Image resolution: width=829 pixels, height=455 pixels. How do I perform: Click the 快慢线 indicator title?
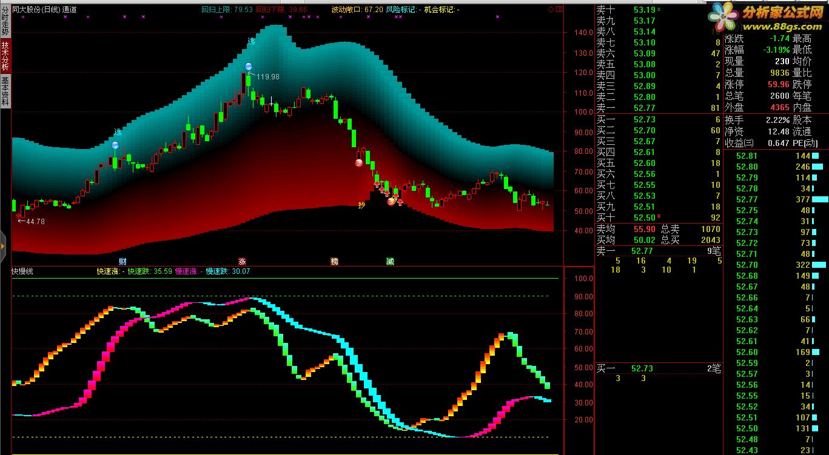(22, 271)
